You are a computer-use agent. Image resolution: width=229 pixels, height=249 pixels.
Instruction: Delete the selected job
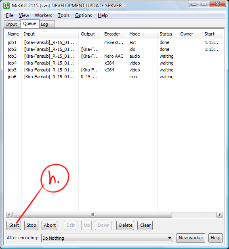[125, 225]
